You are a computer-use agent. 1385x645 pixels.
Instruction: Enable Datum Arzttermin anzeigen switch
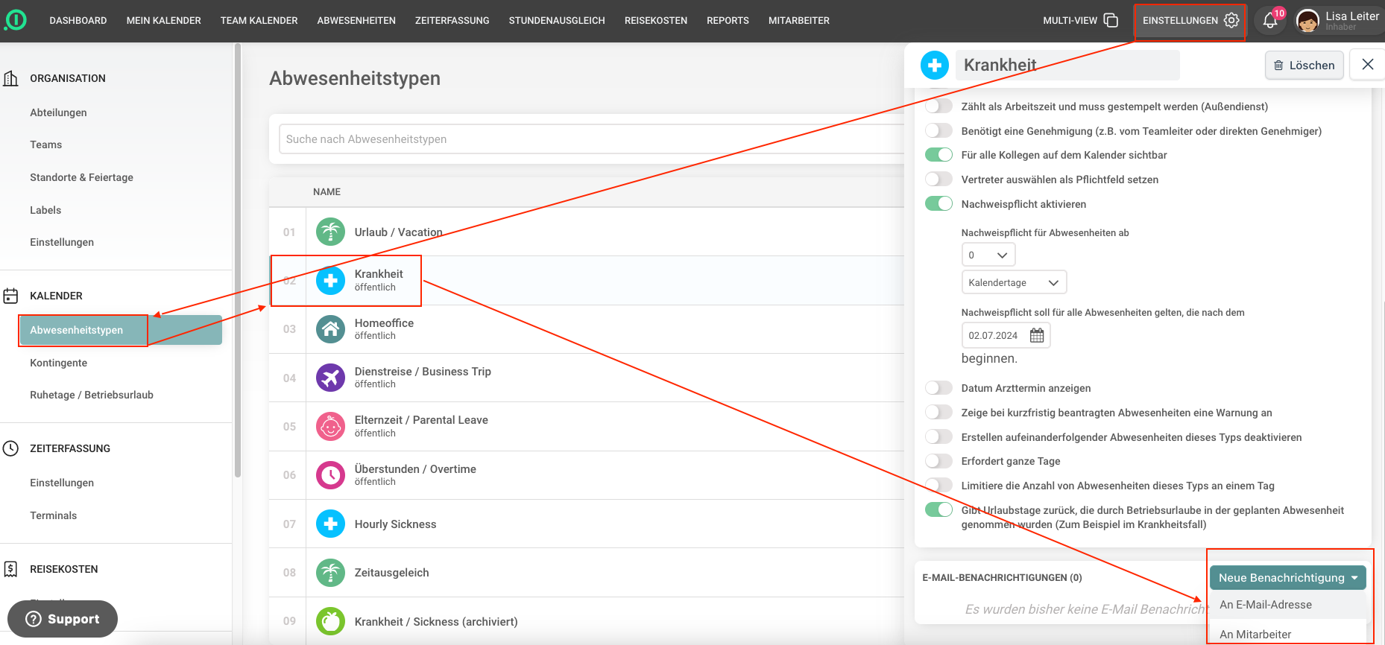(x=939, y=388)
